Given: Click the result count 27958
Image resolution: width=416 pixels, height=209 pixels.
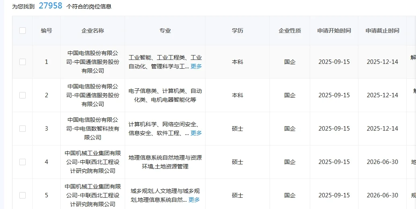Looking at the screenshot, I should coord(50,6).
